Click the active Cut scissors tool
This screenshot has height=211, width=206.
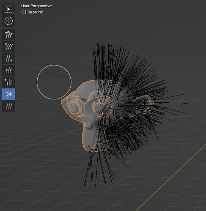click(8, 94)
